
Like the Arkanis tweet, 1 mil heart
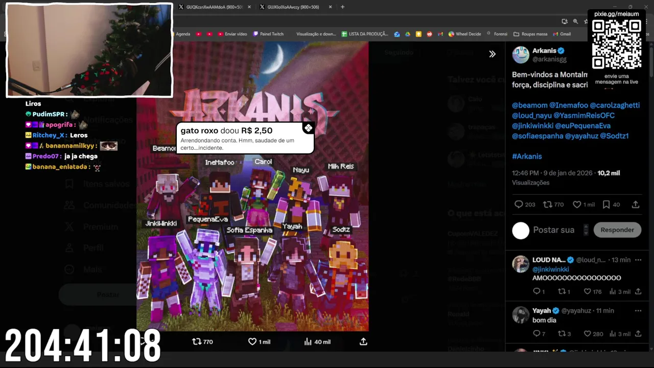click(577, 204)
